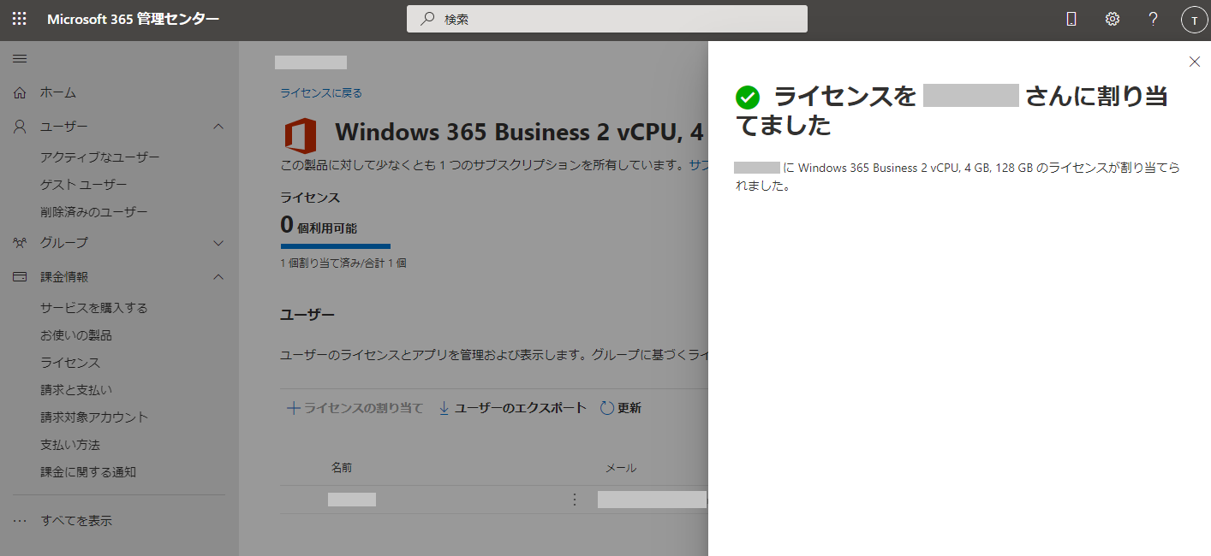Open ライセンス in navigation

[x=70, y=363]
